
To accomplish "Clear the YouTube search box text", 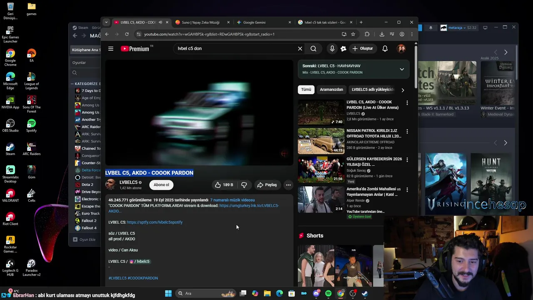I will click(300, 49).
